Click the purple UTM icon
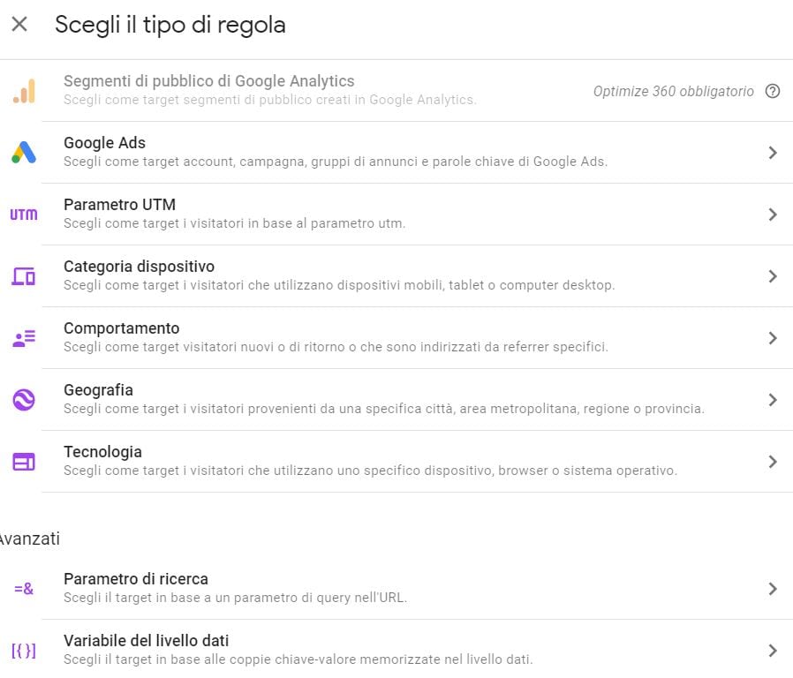Screen dimensions: 793x678 pyautogui.click(x=24, y=215)
